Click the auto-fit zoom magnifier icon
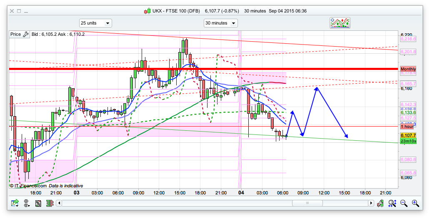The width and height of the screenshot is (430, 219). [392, 203]
